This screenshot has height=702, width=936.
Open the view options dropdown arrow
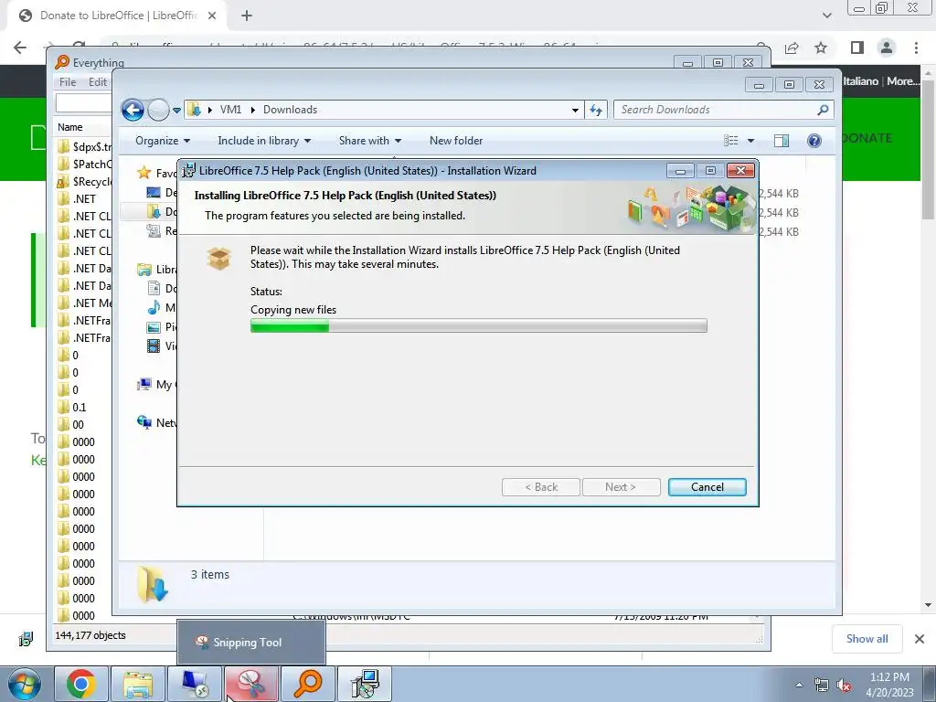tap(751, 141)
